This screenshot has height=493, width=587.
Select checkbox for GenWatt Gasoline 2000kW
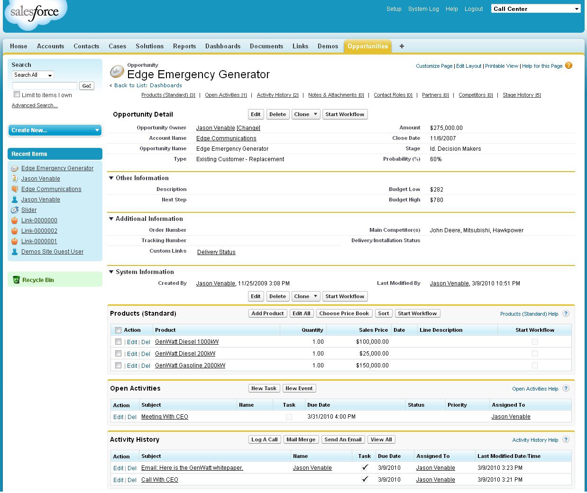[118, 365]
